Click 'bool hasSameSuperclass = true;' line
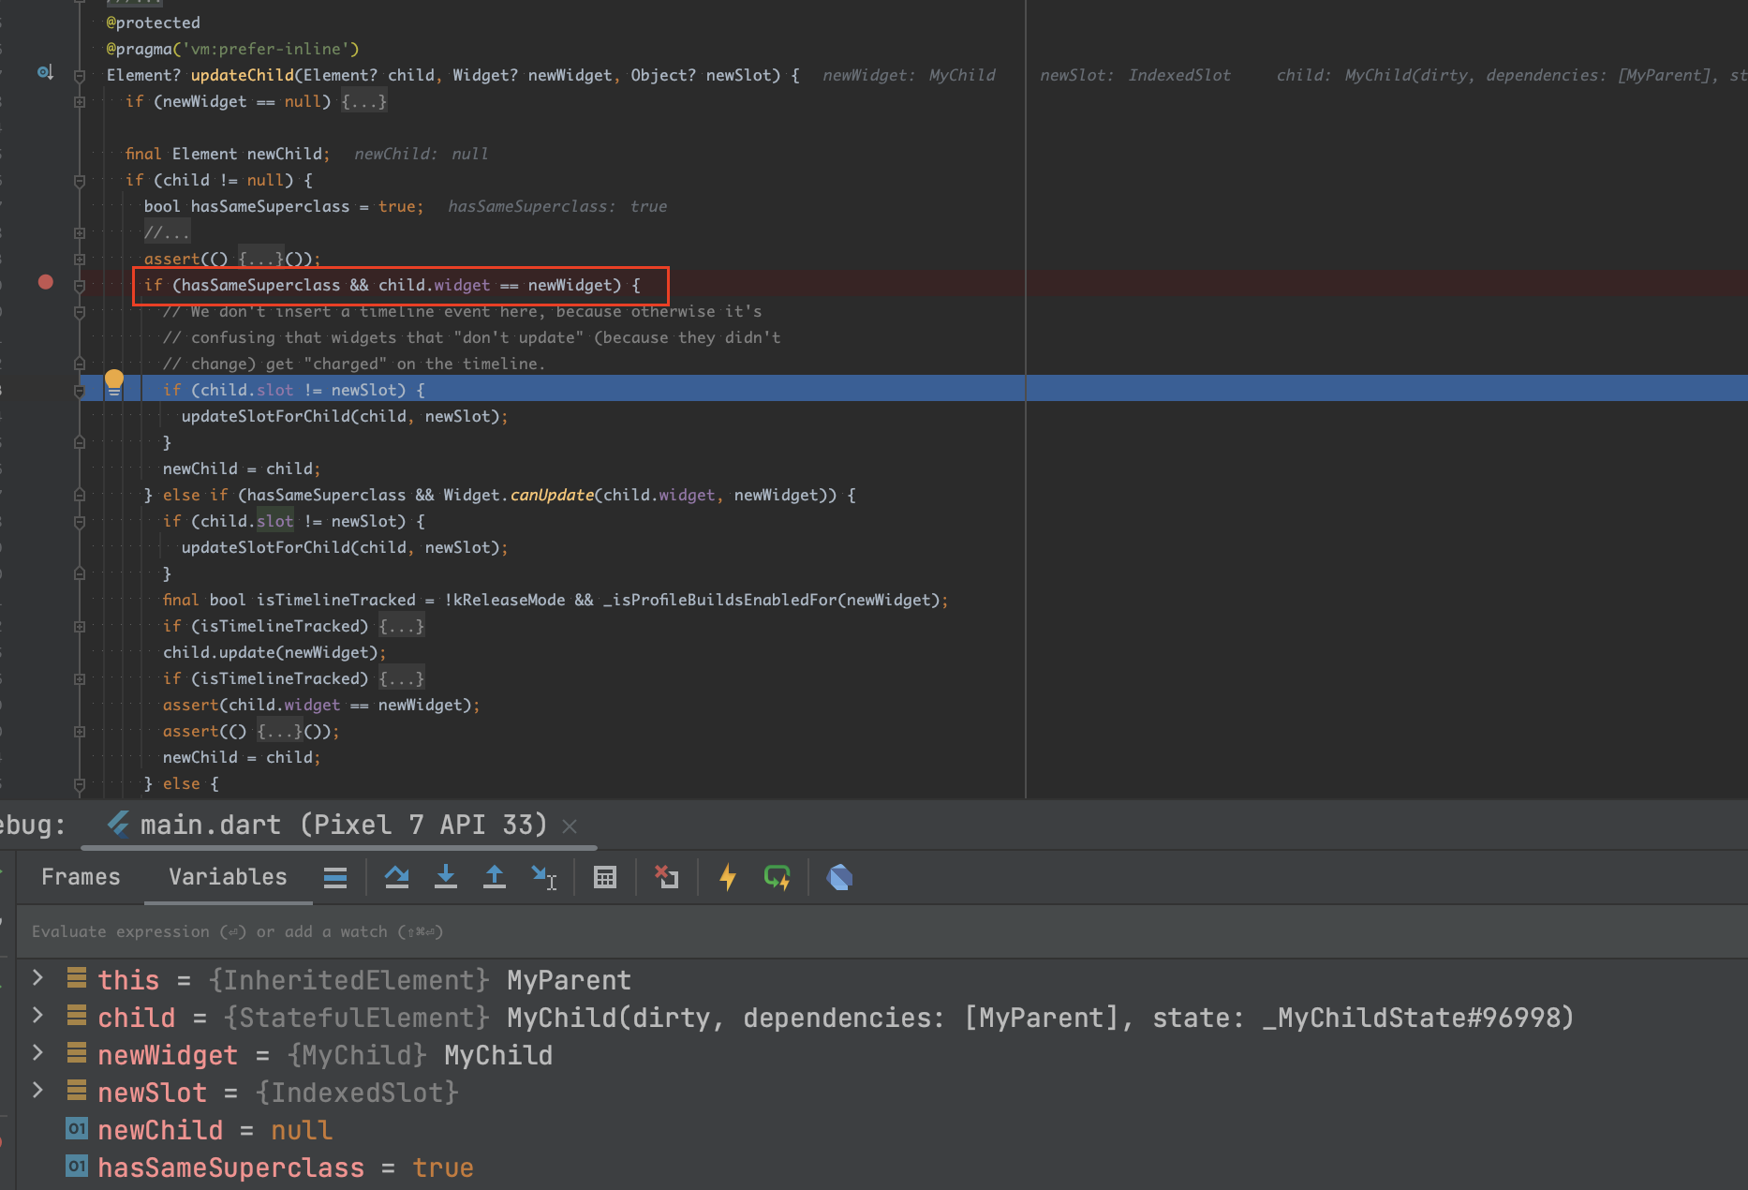Image resolution: width=1748 pixels, height=1190 pixels. tap(284, 206)
